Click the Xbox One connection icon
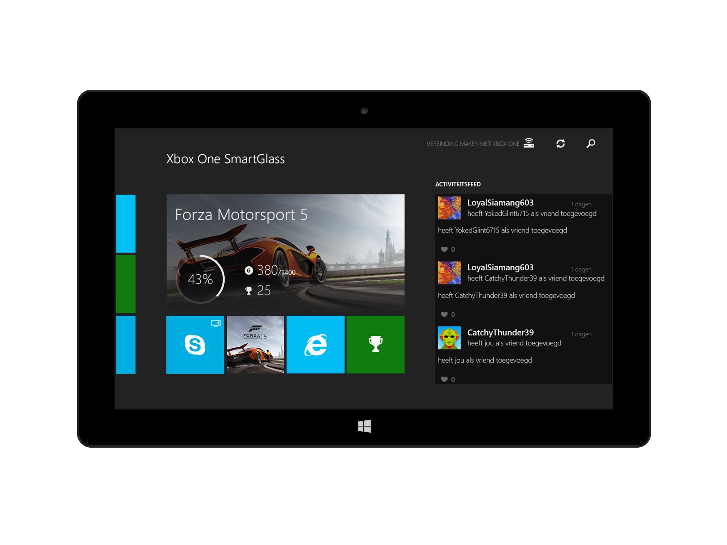This screenshot has height=545, width=727. pos(529,143)
